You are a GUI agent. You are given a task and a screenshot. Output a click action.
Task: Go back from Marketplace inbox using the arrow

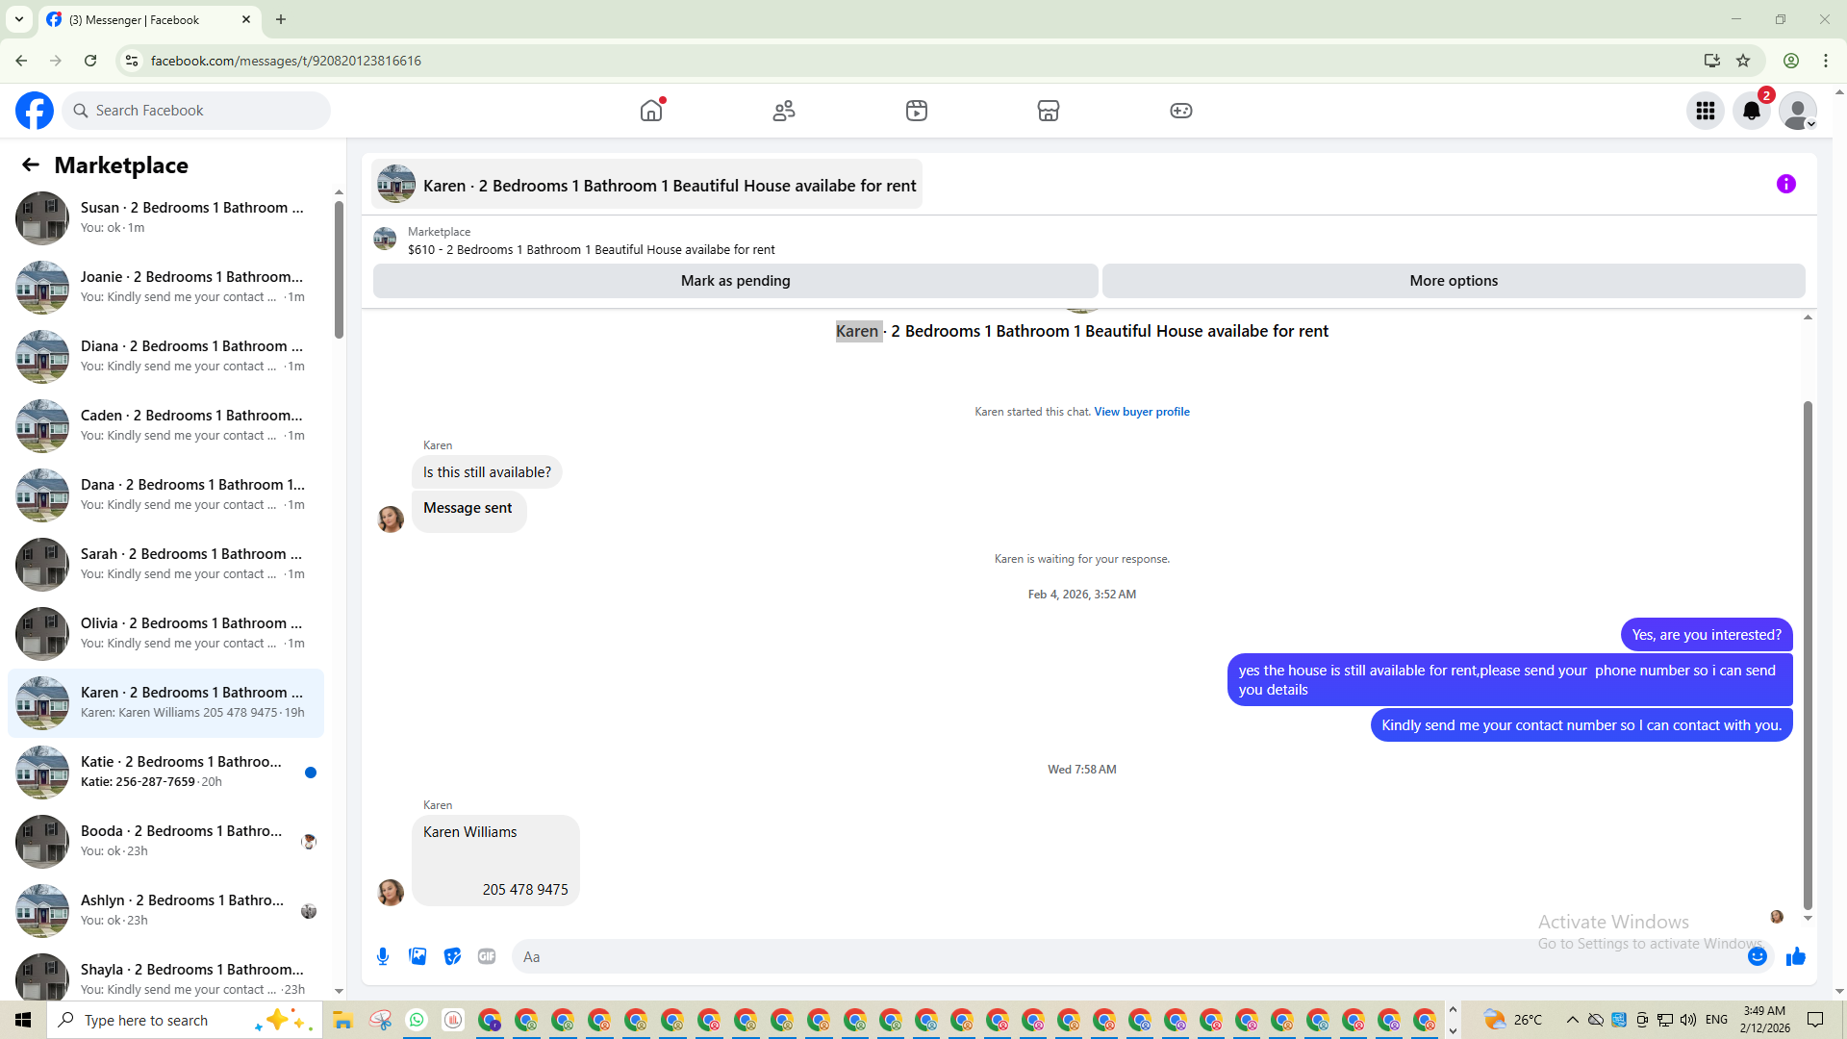tap(31, 165)
